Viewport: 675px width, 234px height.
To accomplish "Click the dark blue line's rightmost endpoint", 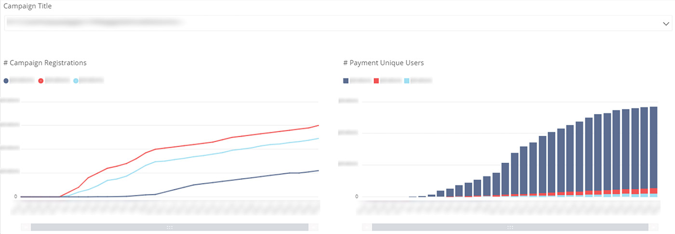I will coord(319,170).
